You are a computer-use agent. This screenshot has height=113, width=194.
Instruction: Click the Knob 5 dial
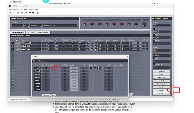click(x=114, y=24)
